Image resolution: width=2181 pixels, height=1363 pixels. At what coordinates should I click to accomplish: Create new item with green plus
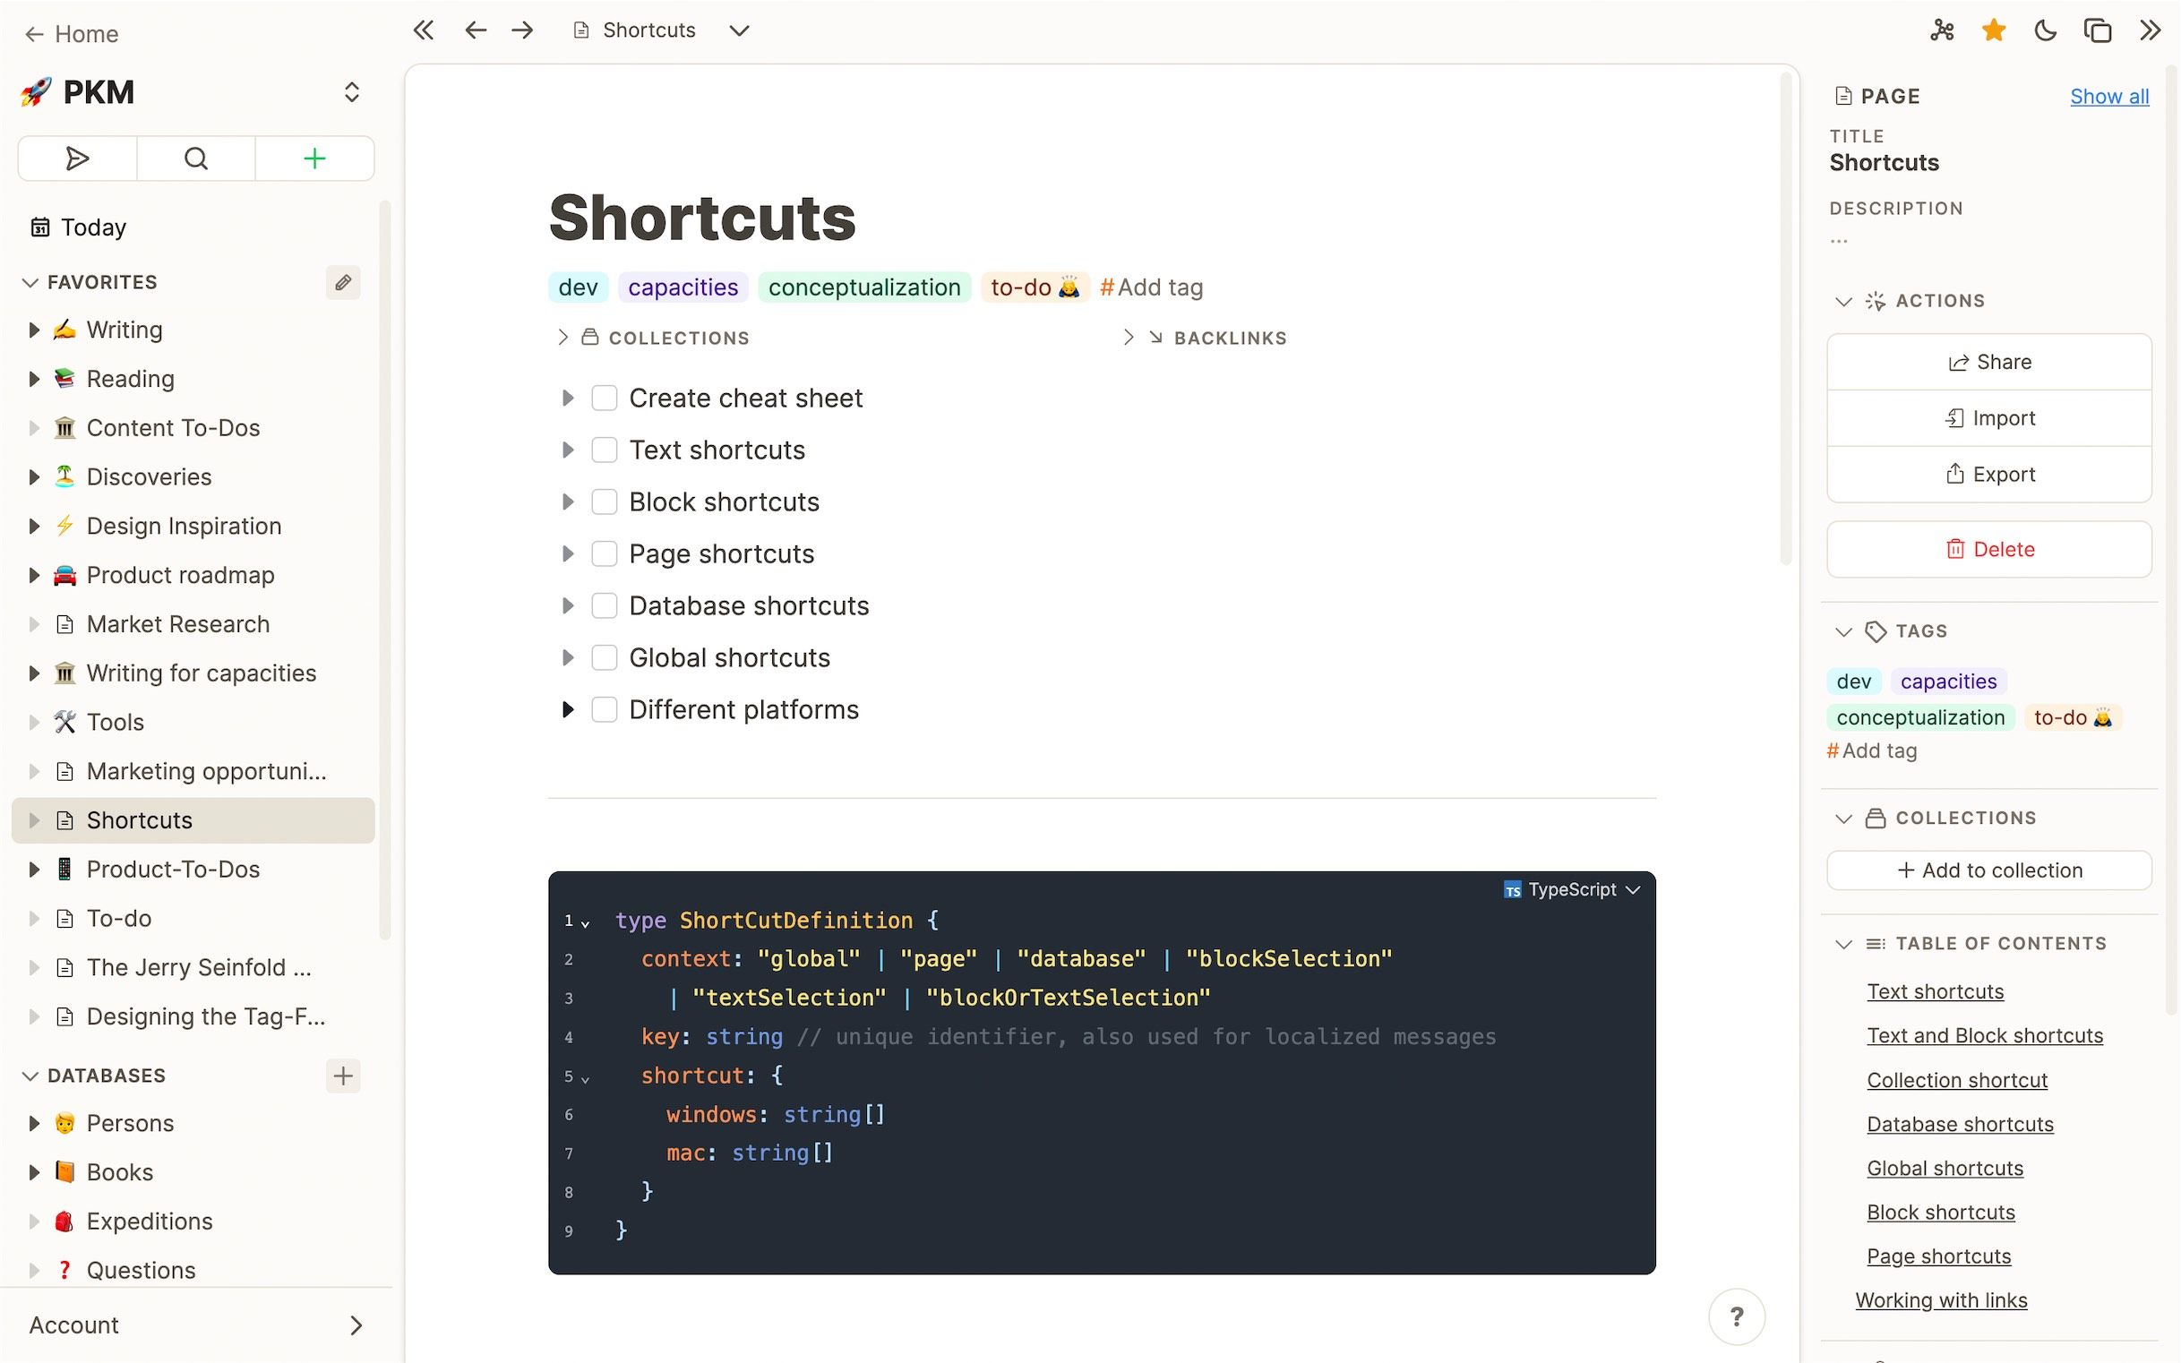(313, 159)
